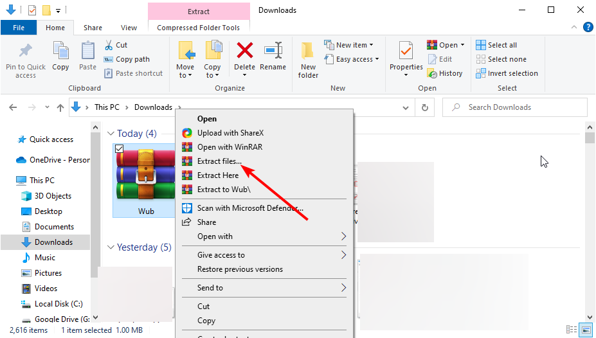Open the dropdown arrow beside Open
Screen dimensions: 596x338
462,45
